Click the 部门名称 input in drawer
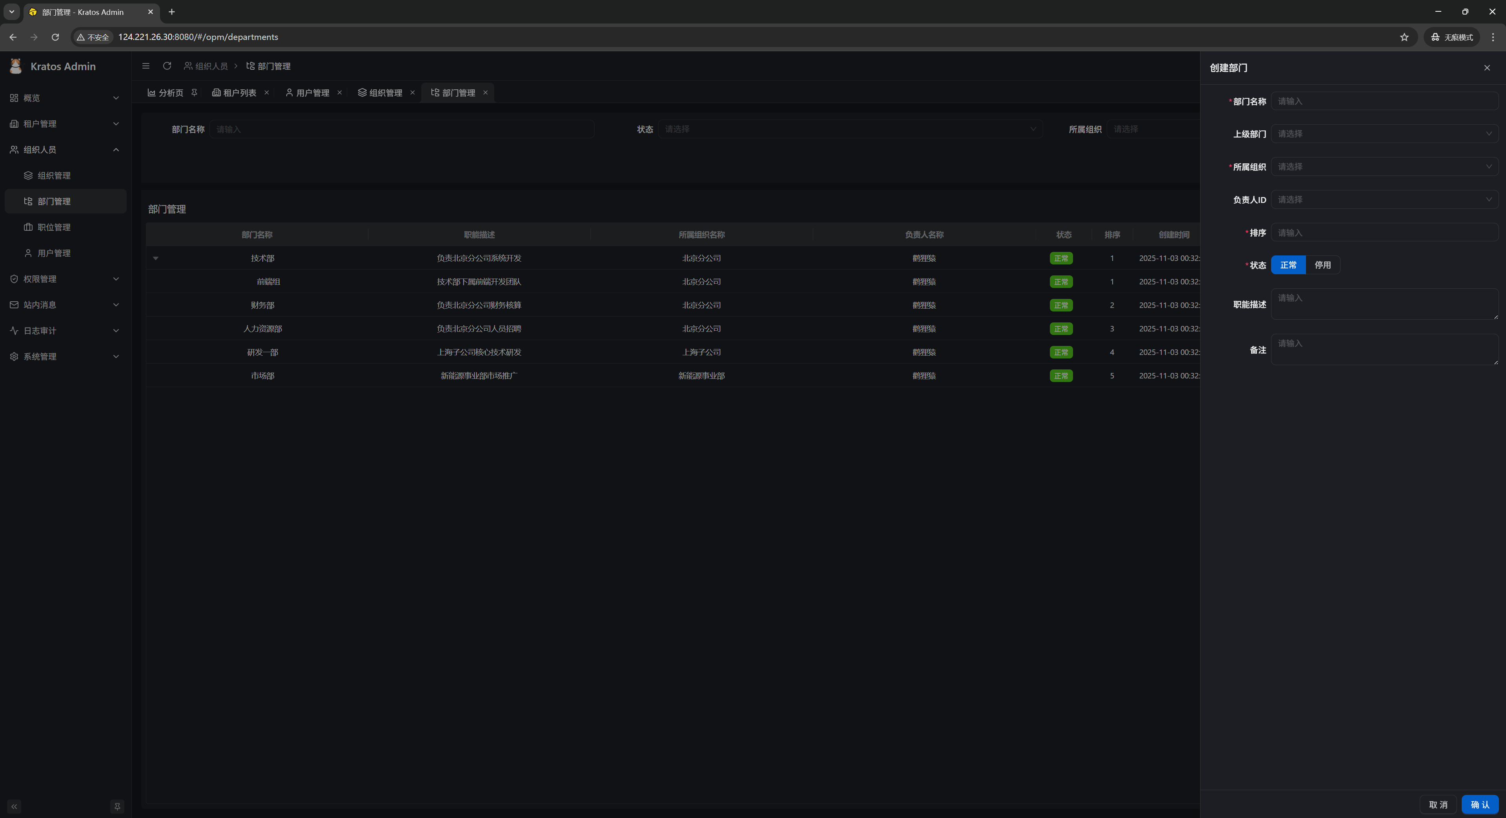The height and width of the screenshot is (818, 1506). [1383, 101]
